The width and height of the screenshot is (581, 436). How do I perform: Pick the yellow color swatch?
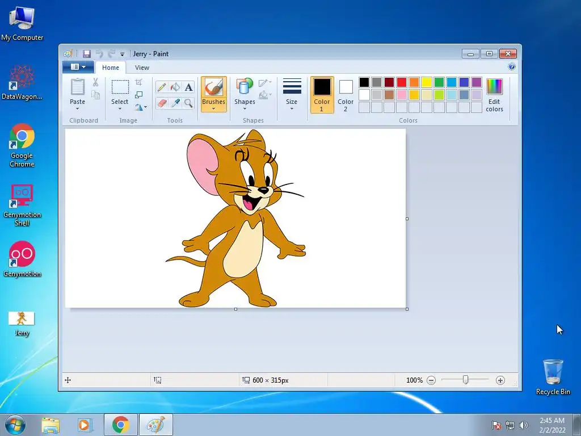427,82
